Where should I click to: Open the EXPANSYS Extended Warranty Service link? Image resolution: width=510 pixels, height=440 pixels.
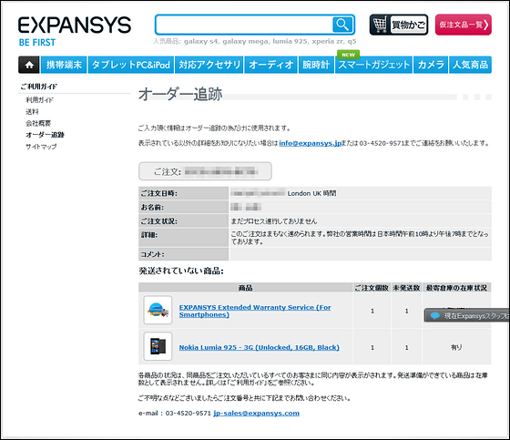255,311
